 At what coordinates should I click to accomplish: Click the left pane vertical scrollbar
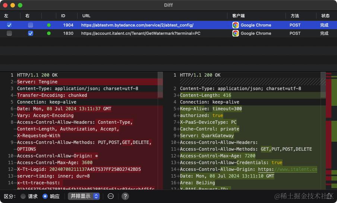[x=160, y=85]
